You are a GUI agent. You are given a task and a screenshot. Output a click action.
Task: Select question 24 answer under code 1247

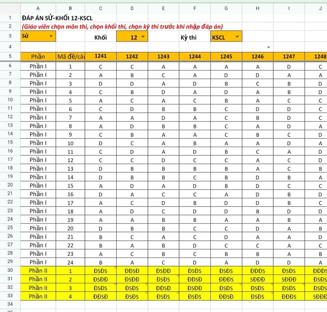point(289,262)
